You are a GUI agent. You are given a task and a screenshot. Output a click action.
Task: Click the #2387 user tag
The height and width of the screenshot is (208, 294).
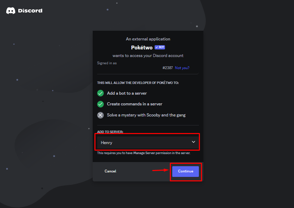pos(168,68)
